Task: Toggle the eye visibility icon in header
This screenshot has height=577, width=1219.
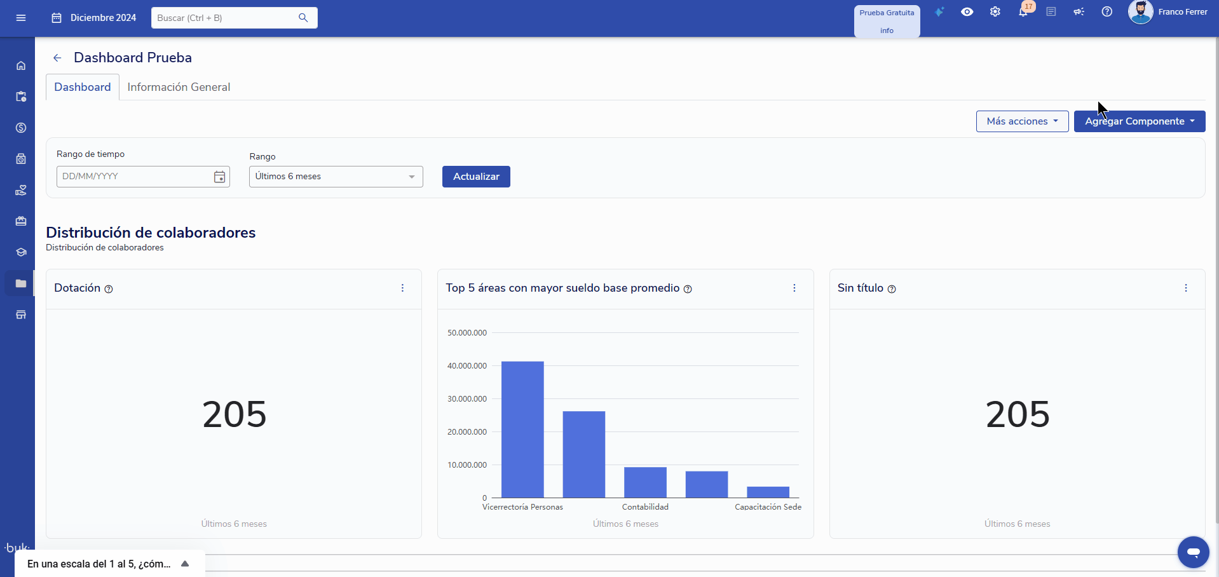Action: tap(967, 12)
